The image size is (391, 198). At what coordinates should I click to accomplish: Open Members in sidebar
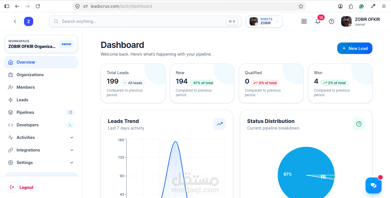[41, 87]
